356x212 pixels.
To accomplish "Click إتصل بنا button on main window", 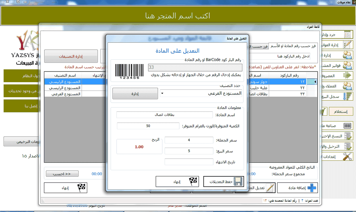I will [x=21, y=106].
